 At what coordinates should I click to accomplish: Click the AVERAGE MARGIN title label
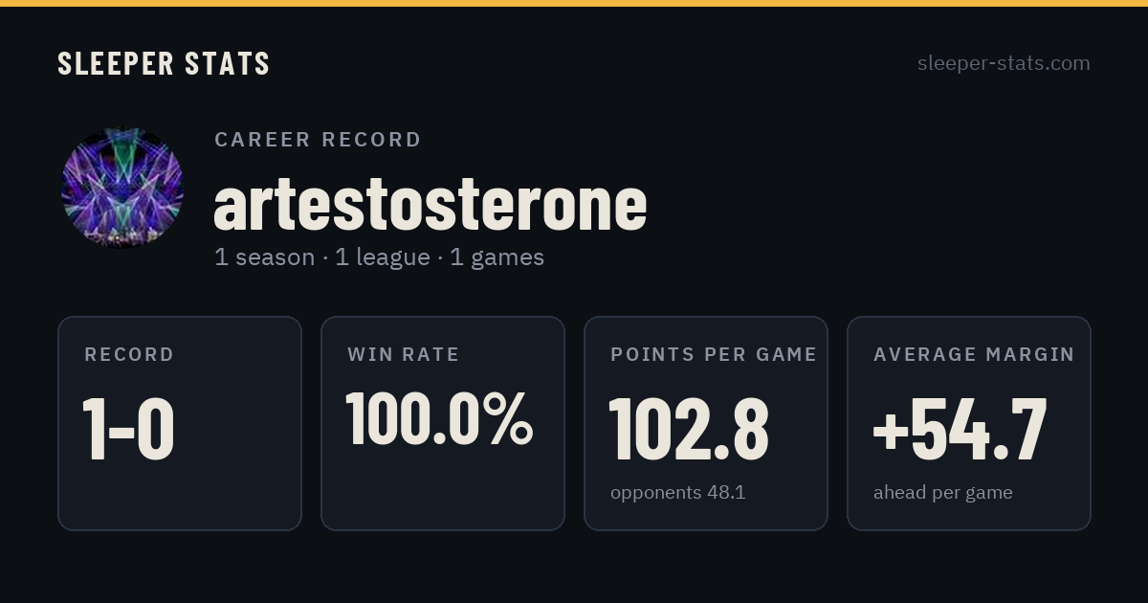point(974,354)
